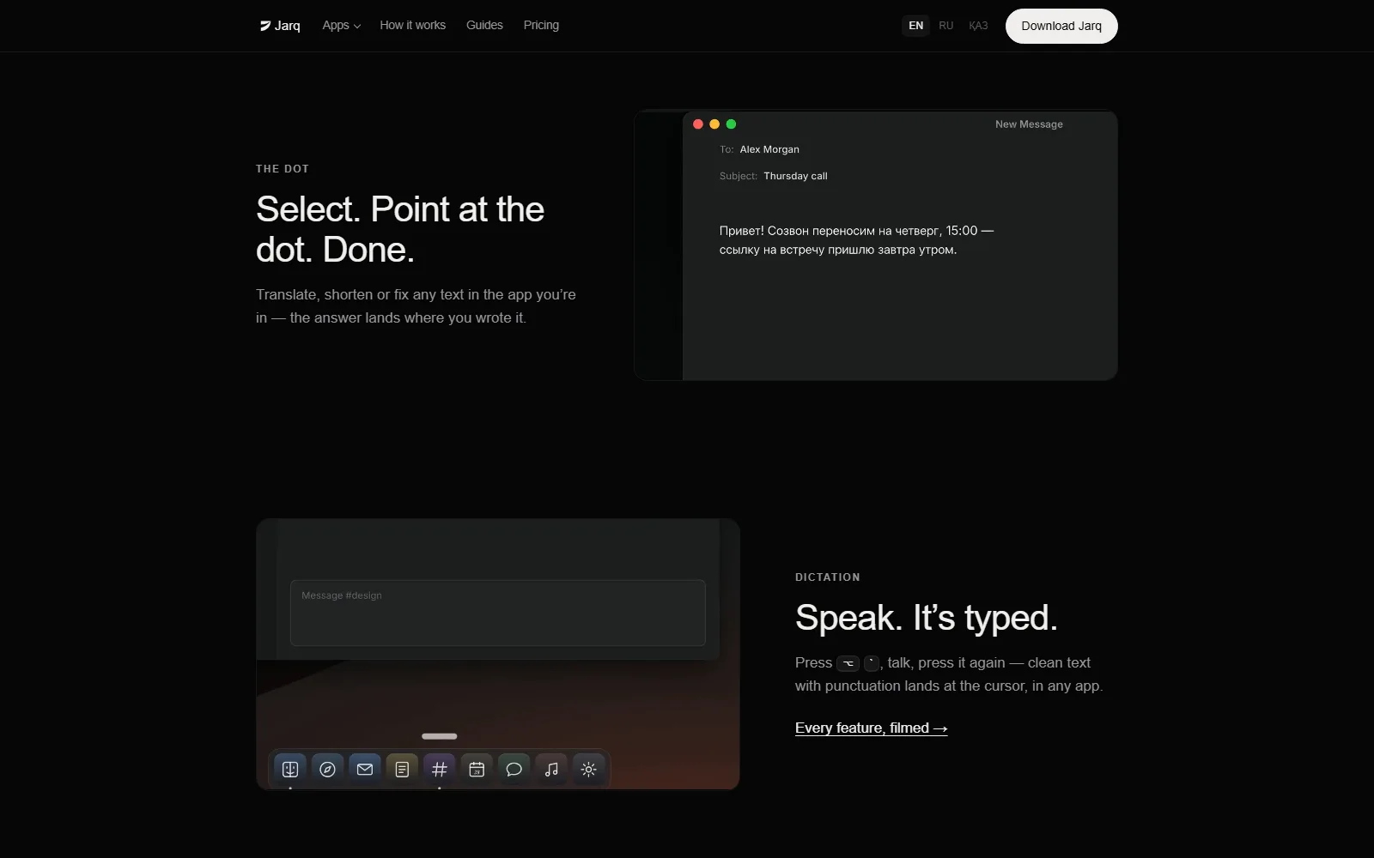The height and width of the screenshot is (858, 1374).
Task: Click the Option key symbol in the dictation text
Action: pyautogui.click(x=848, y=663)
